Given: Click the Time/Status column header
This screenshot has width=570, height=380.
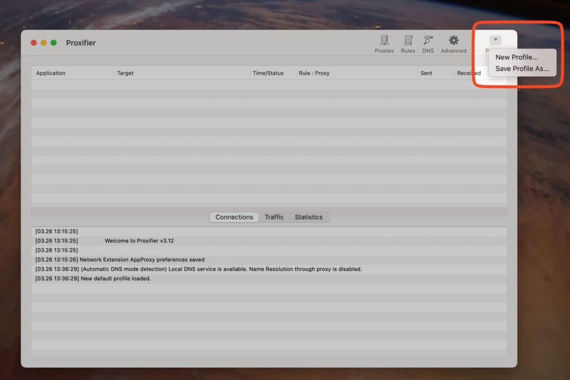Looking at the screenshot, I should [x=268, y=73].
